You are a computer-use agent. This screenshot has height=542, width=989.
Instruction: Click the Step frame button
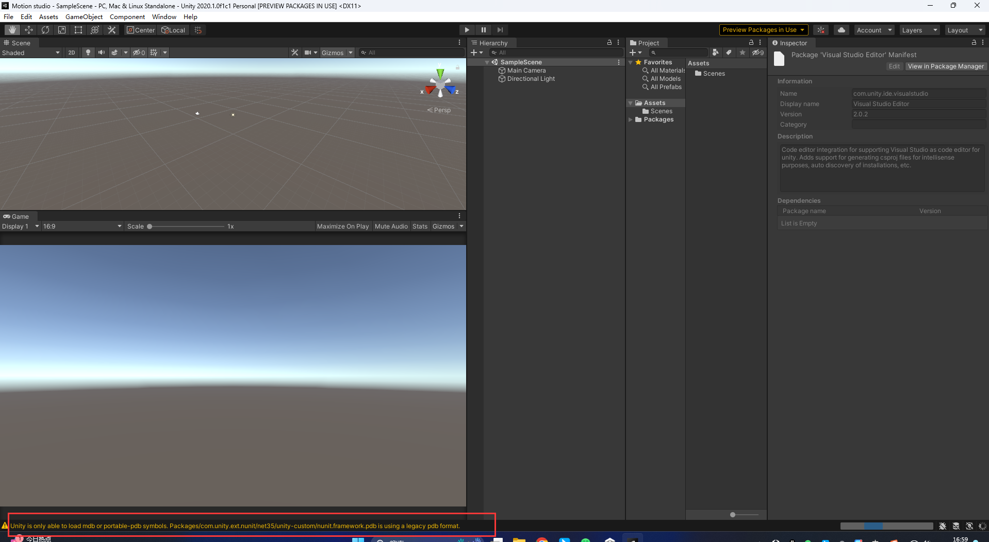pyautogui.click(x=500, y=30)
